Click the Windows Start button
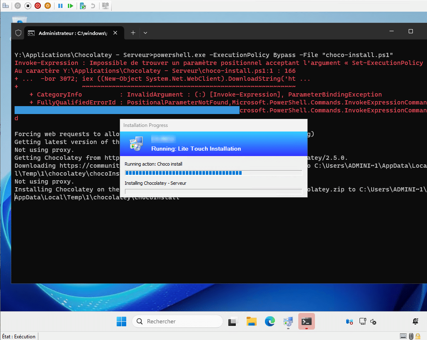The height and width of the screenshot is (340, 427). point(121,321)
